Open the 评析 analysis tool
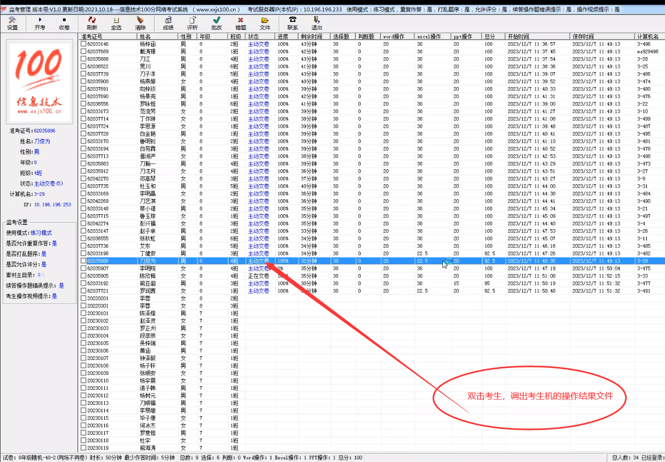Viewport: 665px width, 462px height. (192, 23)
